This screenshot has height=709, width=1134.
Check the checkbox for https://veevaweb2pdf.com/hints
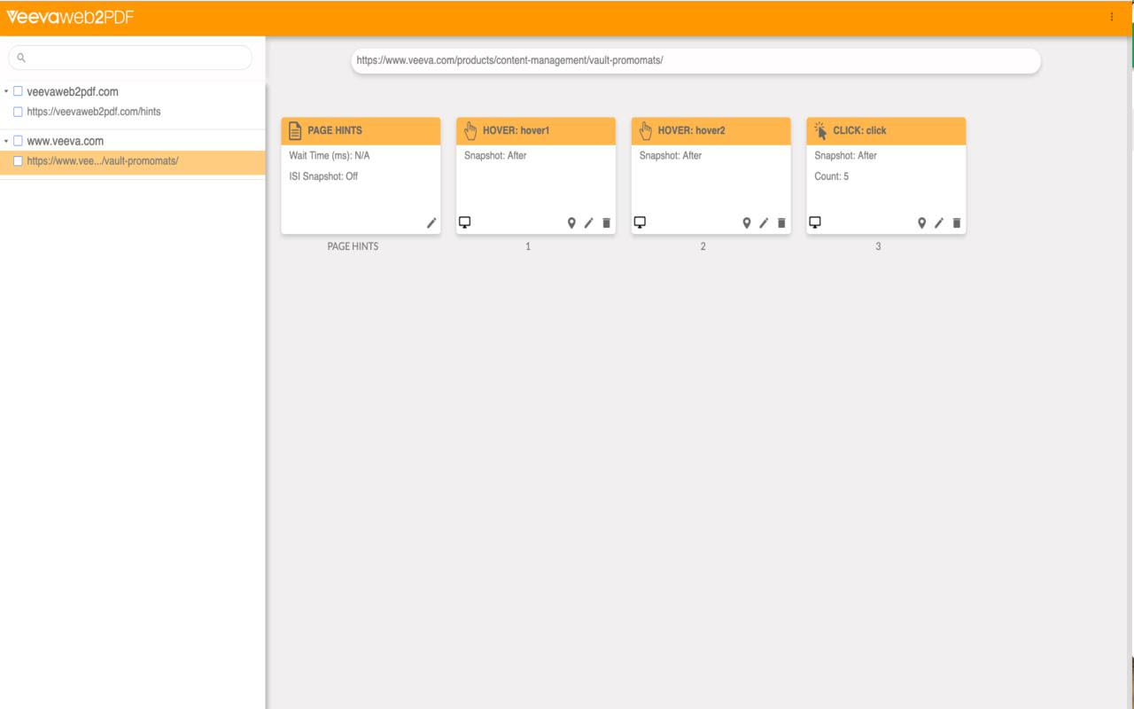pos(18,112)
